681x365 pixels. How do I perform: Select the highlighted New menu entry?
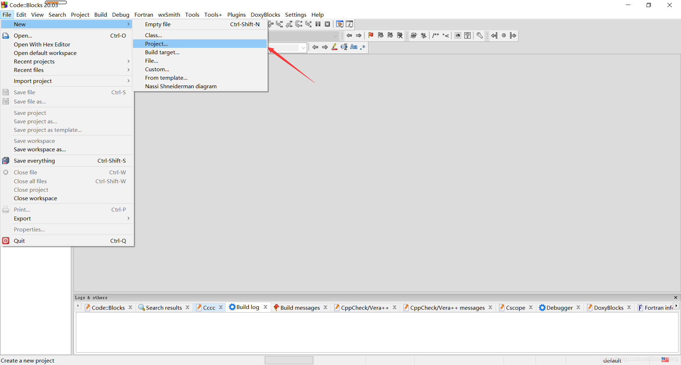tap(66, 24)
